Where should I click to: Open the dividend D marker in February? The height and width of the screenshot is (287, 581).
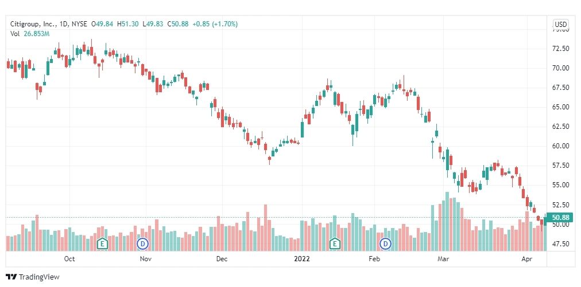(x=386, y=243)
